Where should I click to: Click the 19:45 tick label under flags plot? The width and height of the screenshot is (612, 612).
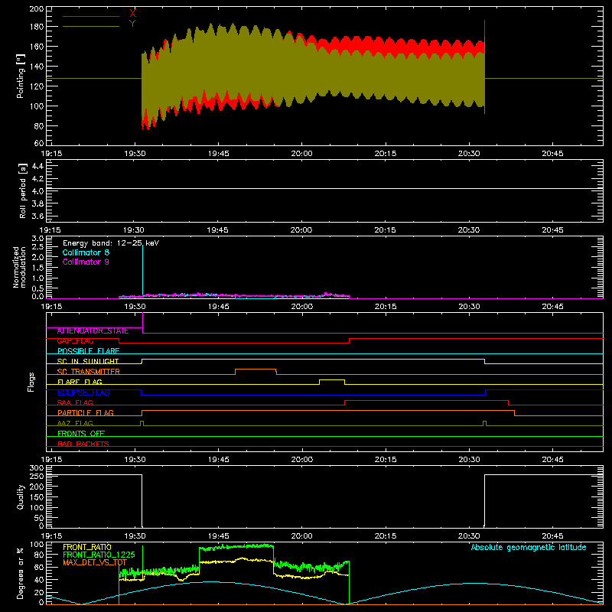pos(218,460)
